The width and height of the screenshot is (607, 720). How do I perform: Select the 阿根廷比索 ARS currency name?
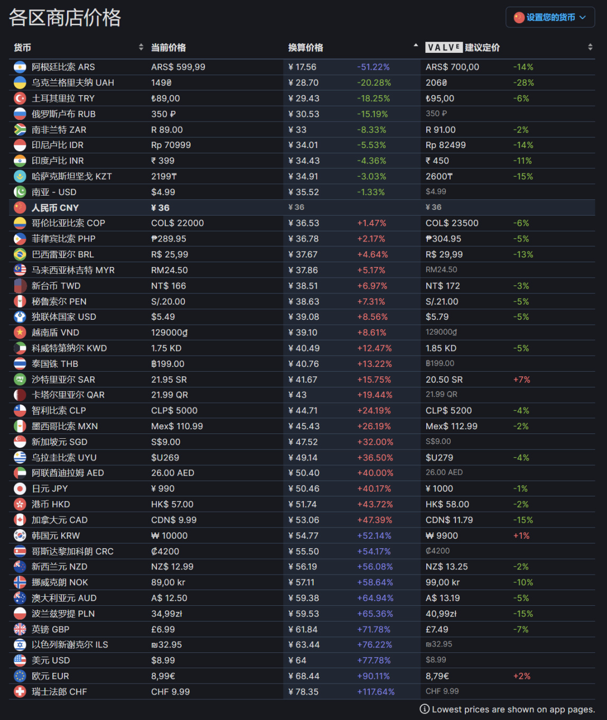pyautogui.click(x=63, y=67)
